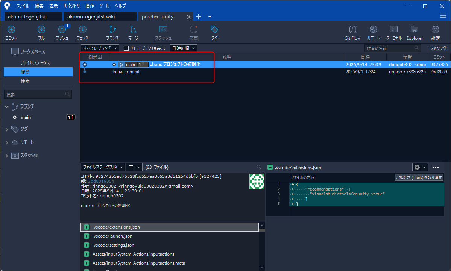Image resolution: width=451 pixels, height=271 pixels.
Task: Open the tab list dropdown arrow
Action: pyautogui.click(x=210, y=17)
